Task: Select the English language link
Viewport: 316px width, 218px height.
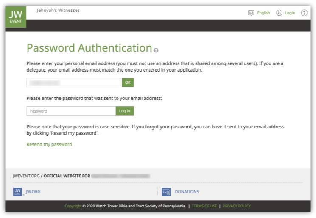Action: click(x=263, y=13)
